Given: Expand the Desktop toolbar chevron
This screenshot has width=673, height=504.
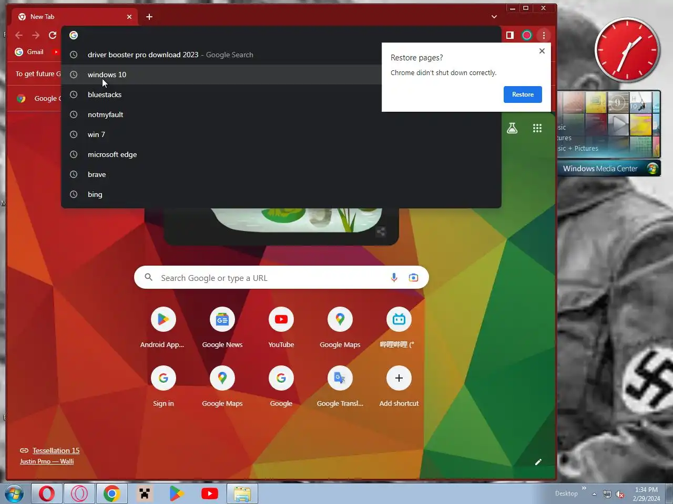Looking at the screenshot, I should [584, 488].
